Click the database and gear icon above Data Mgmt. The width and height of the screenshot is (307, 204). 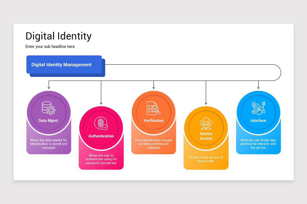pyautogui.click(x=49, y=108)
